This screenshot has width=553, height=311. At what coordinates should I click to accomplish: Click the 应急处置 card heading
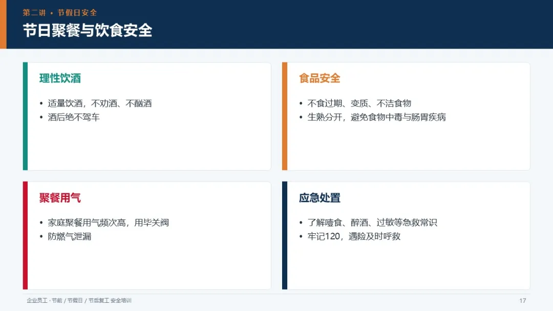coord(320,197)
